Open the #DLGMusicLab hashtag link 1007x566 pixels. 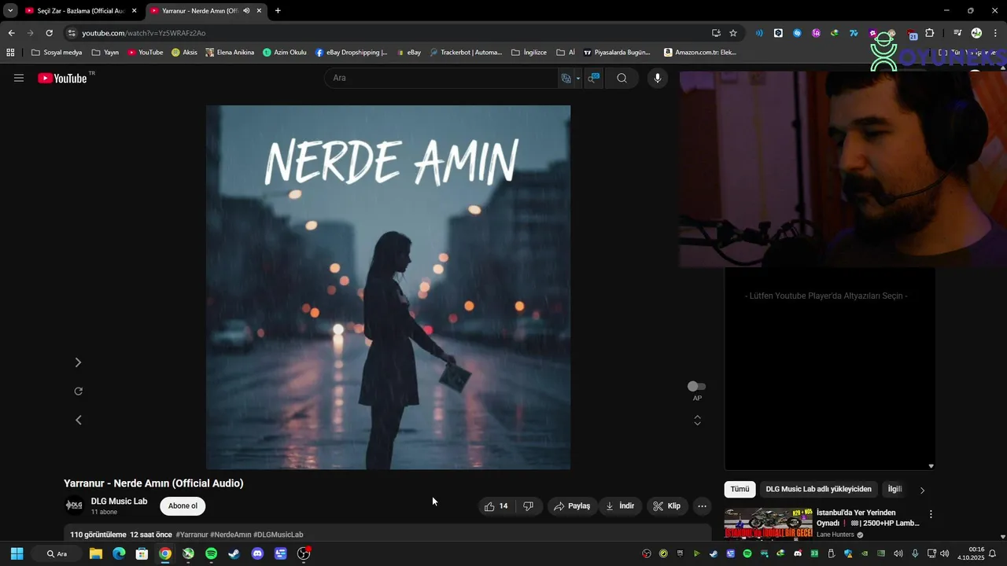click(278, 535)
